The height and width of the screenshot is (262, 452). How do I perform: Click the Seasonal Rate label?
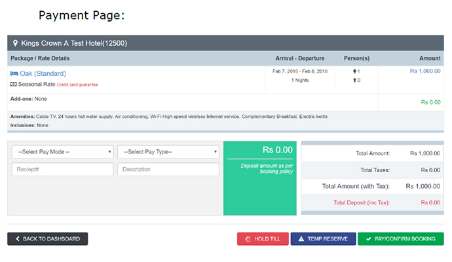[x=37, y=84]
